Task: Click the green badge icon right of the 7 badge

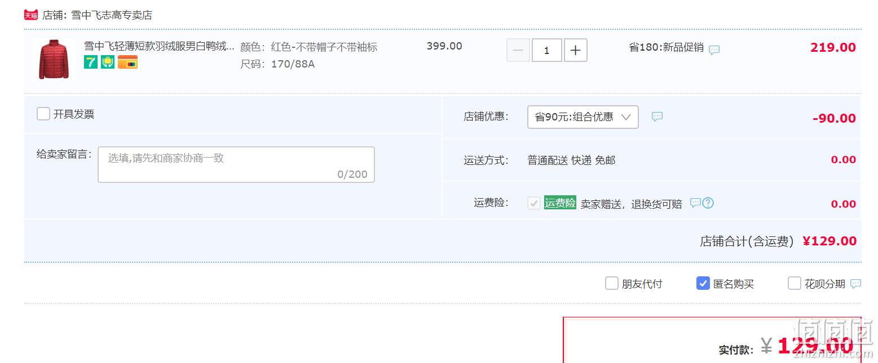Action: [108, 62]
